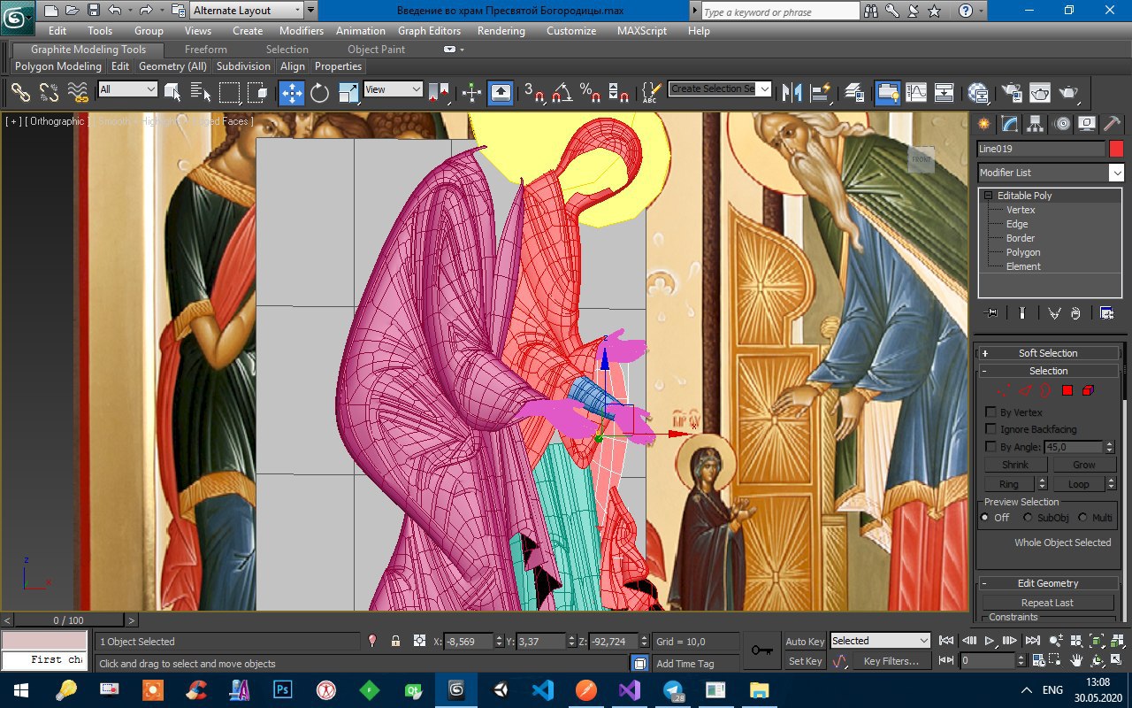Open the selection filter All dropdown
The image size is (1132, 708).
pyautogui.click(x=127, y=89)
